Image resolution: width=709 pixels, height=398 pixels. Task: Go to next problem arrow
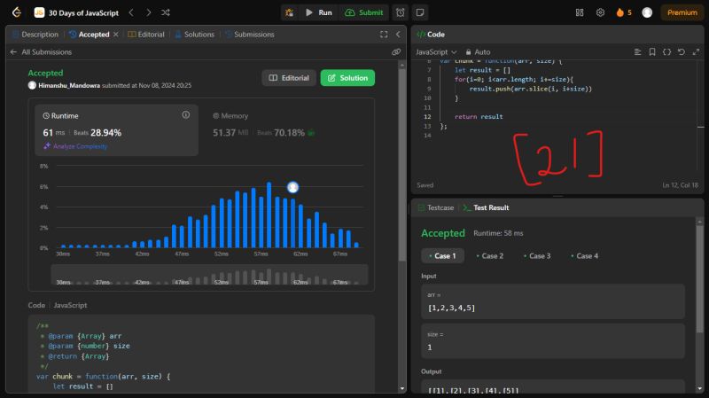148,12
